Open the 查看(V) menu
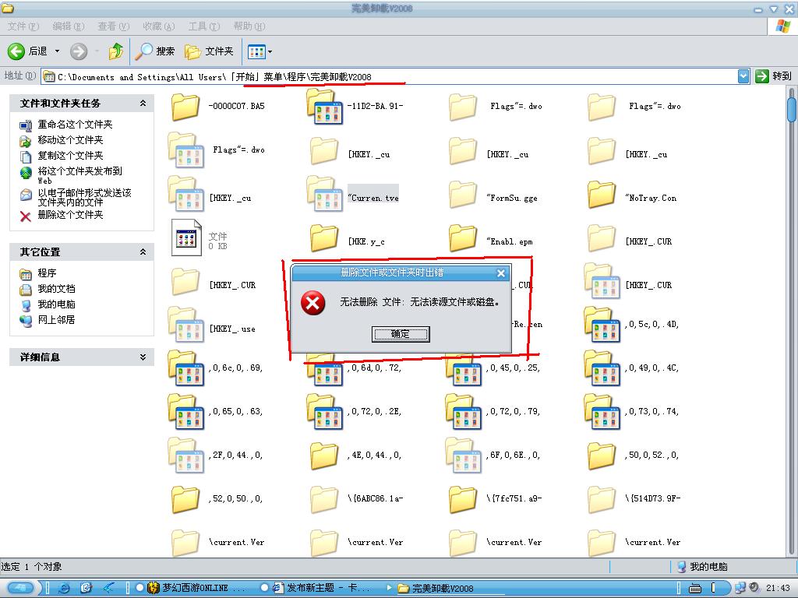 pyautogui.click(x=114, y=26)
